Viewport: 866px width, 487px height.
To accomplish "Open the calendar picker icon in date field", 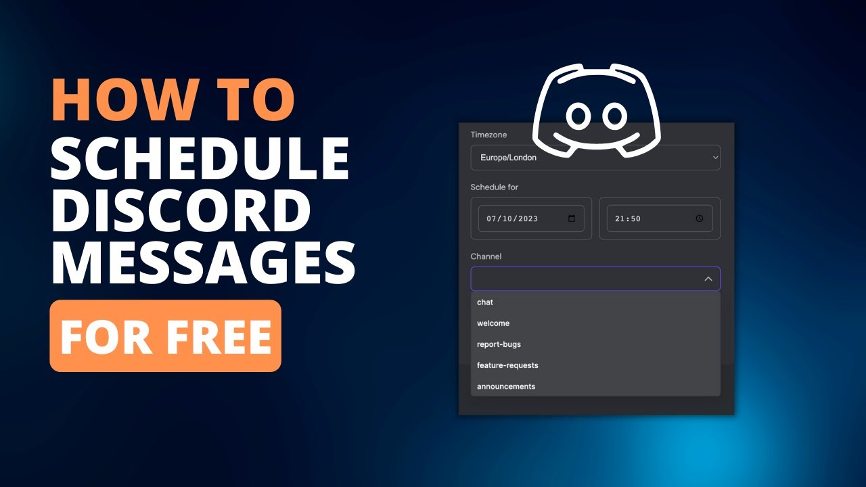I will [x=572, y=218].
